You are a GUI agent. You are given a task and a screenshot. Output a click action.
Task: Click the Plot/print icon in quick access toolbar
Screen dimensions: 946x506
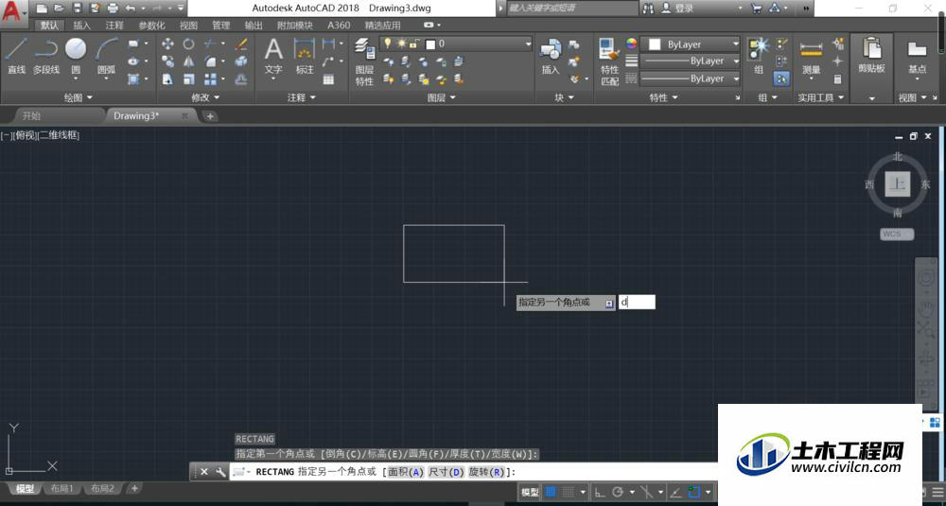(x=113, y=9)
